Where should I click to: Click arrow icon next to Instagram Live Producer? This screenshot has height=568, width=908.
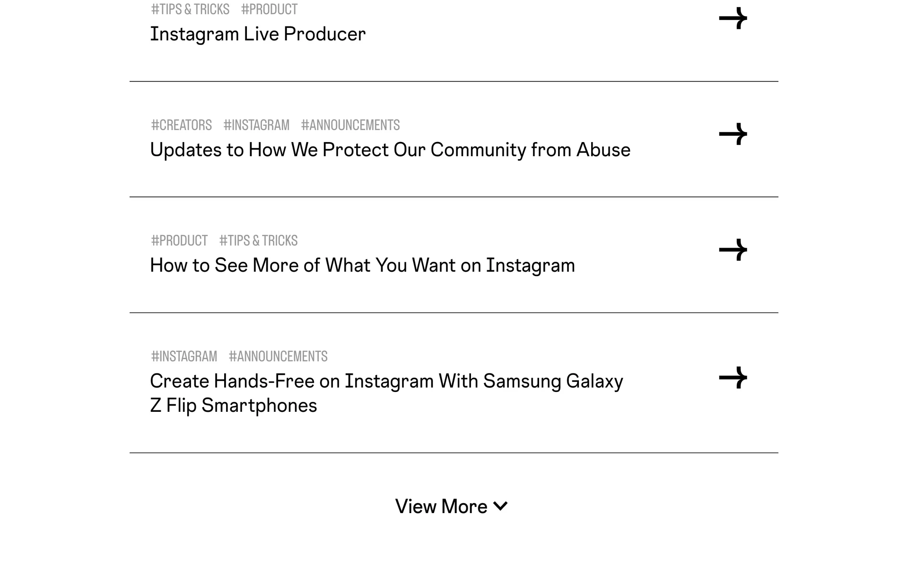pos(733,18)
